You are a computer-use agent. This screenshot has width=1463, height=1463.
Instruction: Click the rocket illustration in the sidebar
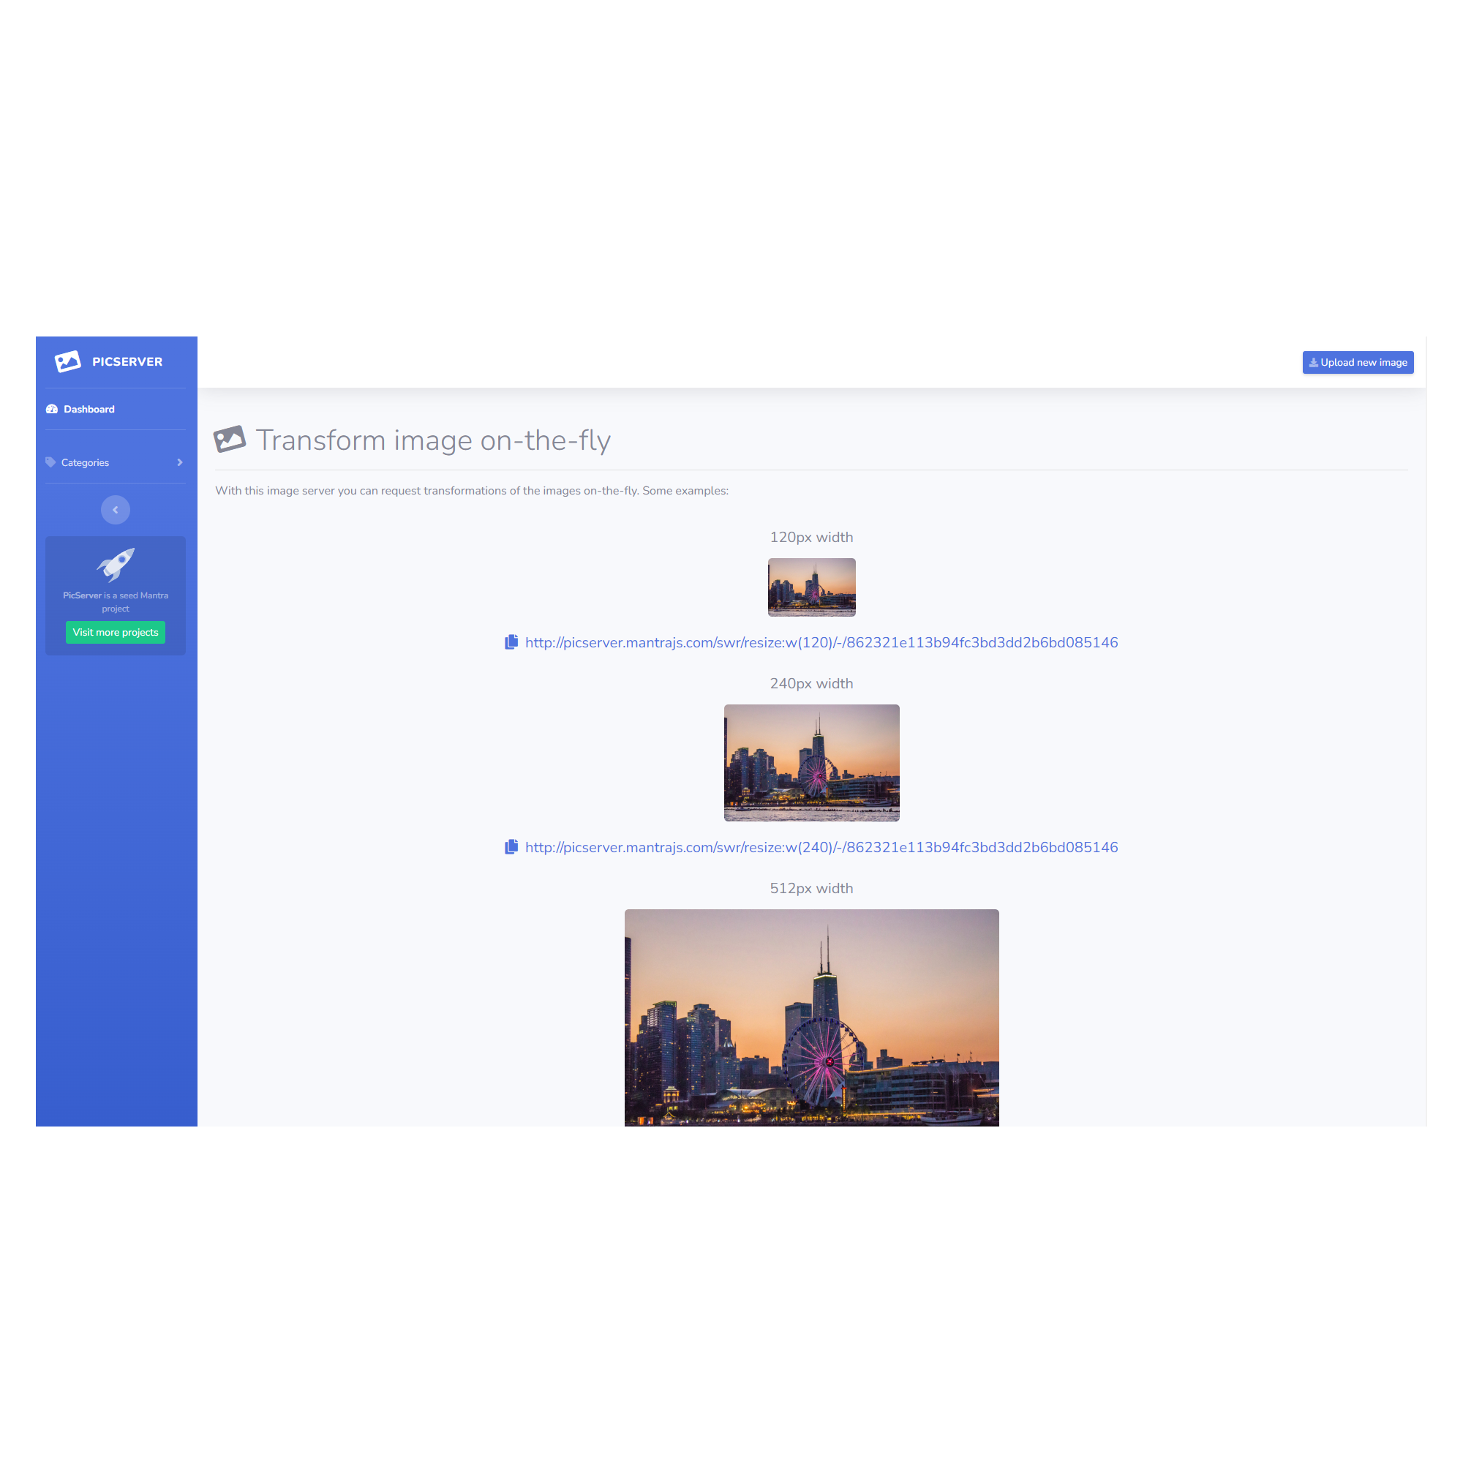click(x=115, y=564)
